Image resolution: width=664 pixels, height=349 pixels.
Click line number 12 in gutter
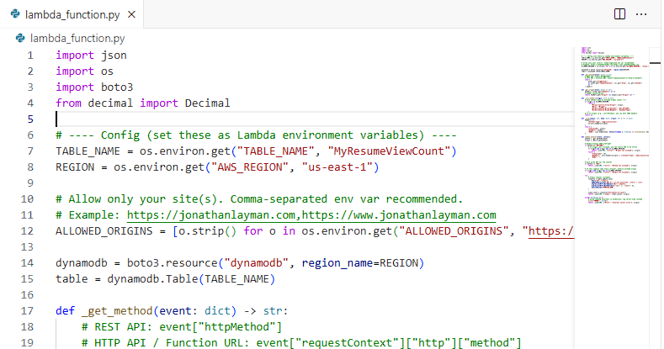27,231
